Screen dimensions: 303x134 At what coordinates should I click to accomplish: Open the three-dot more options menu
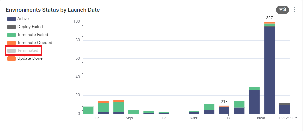294,10
